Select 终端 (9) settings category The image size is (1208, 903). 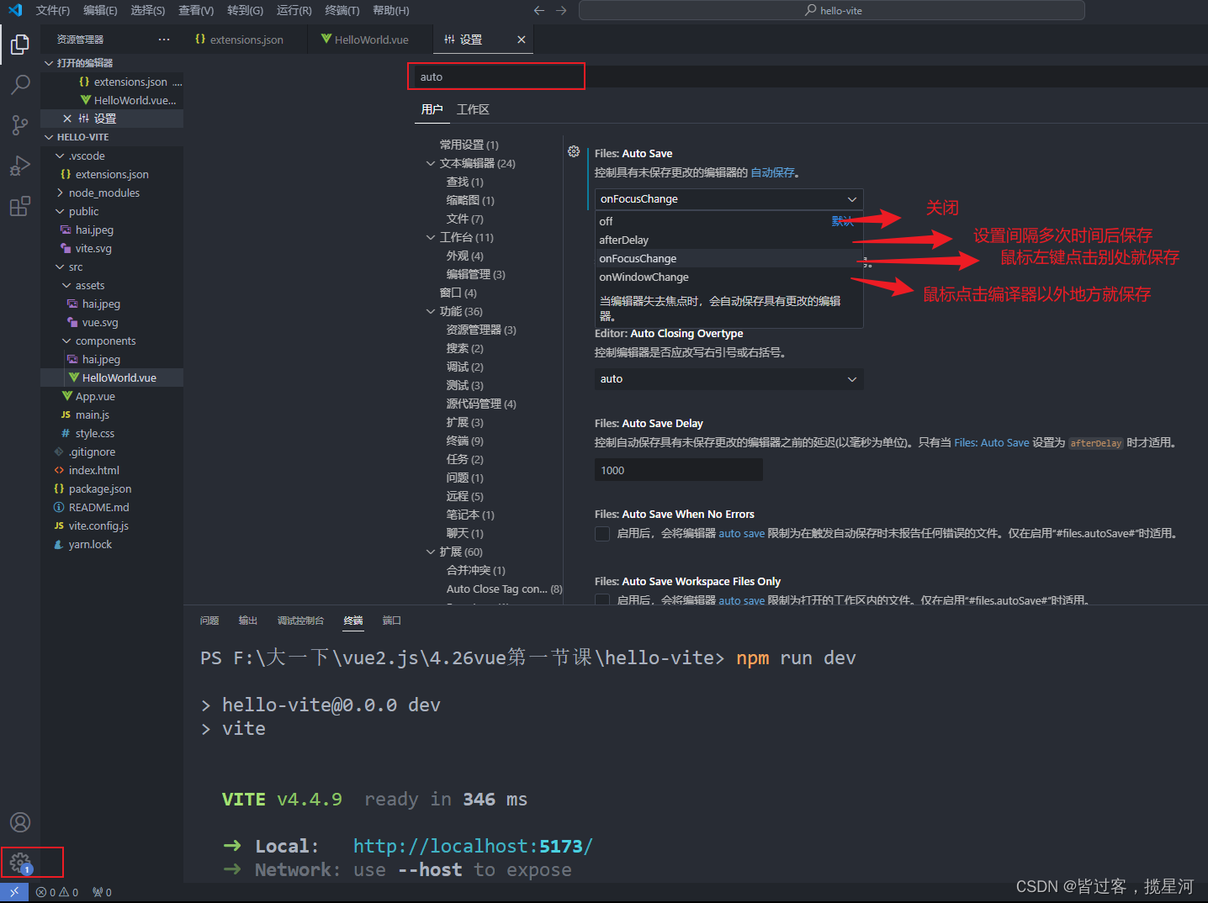(x=464, y=441)
